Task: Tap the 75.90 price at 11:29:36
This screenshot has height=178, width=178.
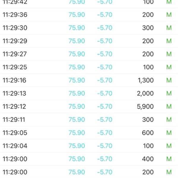Action: pyautogui.click(x=77, y=15)
